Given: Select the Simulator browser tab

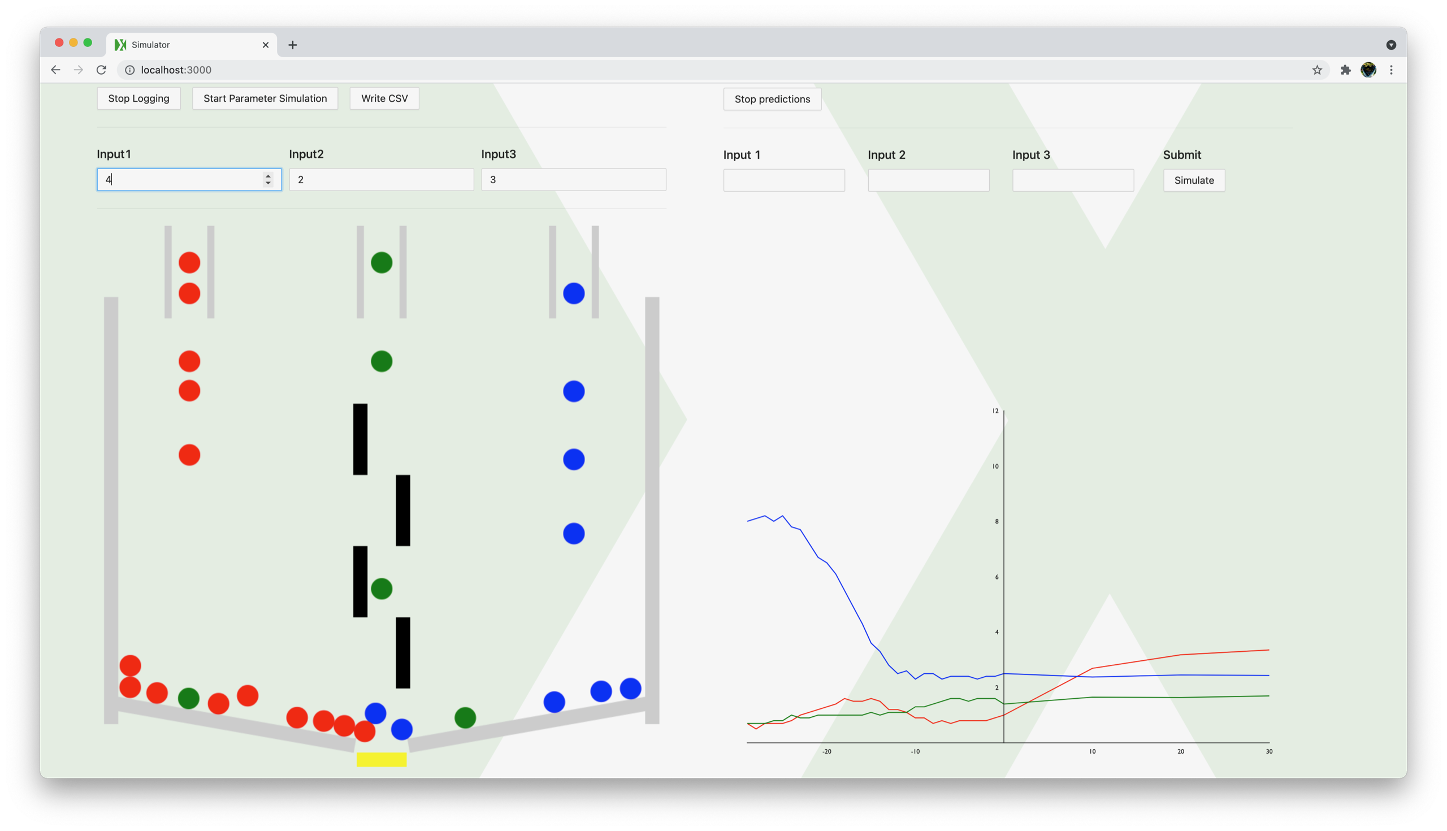Looking at the screenshot, I should (x=191, y=45).
